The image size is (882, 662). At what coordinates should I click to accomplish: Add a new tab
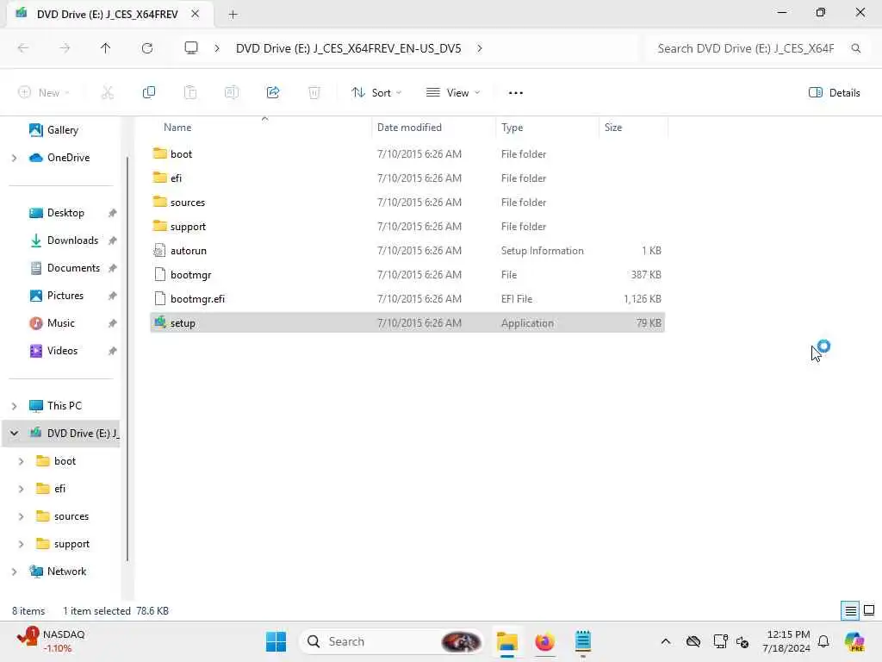click(233, 14)
